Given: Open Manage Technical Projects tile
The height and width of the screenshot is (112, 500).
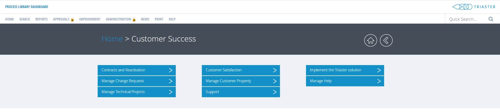Looking at the screenshot, I should (x=137, y=92).
